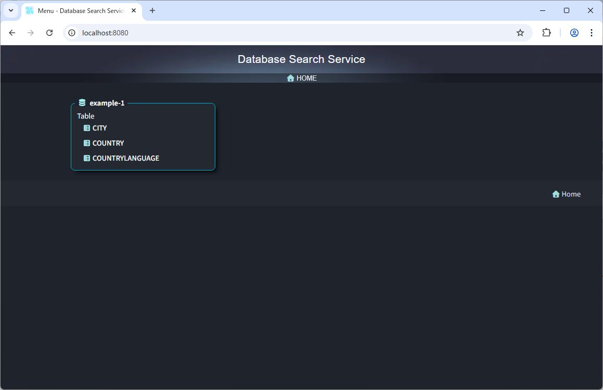Expand the tab search dropdown
Image resolution: width=603 pixels, height=390 pixels.
10,10
